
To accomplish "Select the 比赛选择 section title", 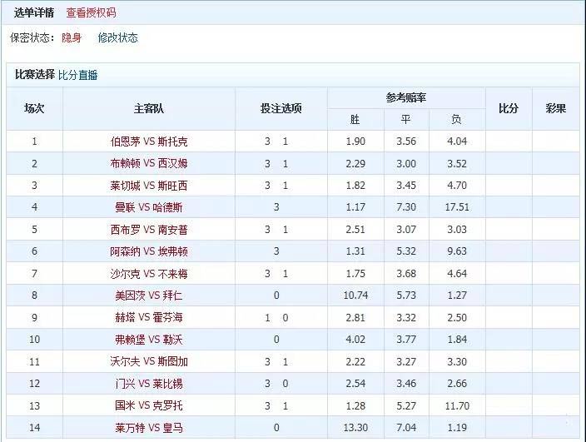I will pos(35,75).
